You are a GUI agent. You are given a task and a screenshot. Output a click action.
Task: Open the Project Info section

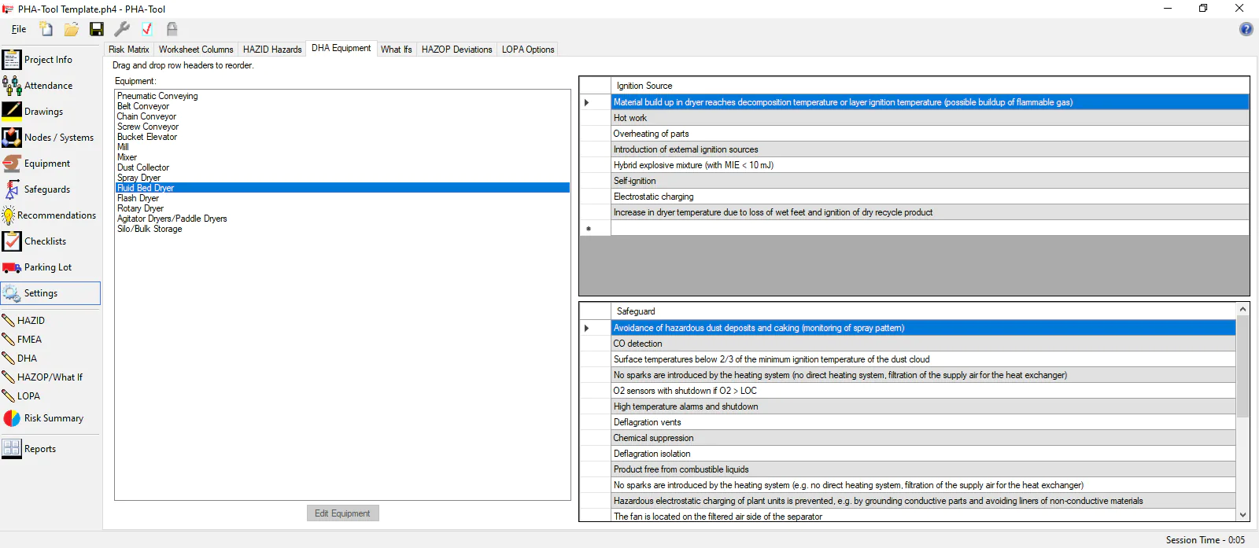(x=50, y=60)
